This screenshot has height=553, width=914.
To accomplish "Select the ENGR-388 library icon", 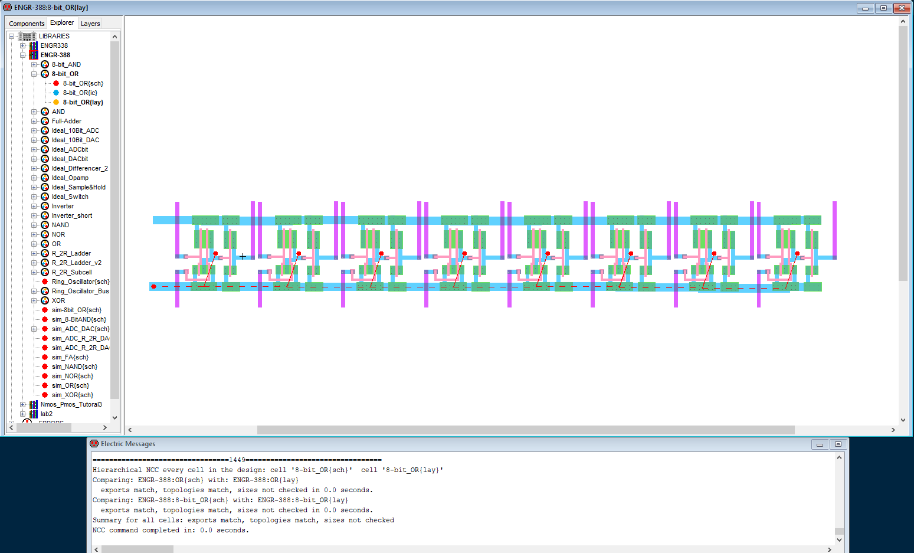I will (x=34, y=55).
